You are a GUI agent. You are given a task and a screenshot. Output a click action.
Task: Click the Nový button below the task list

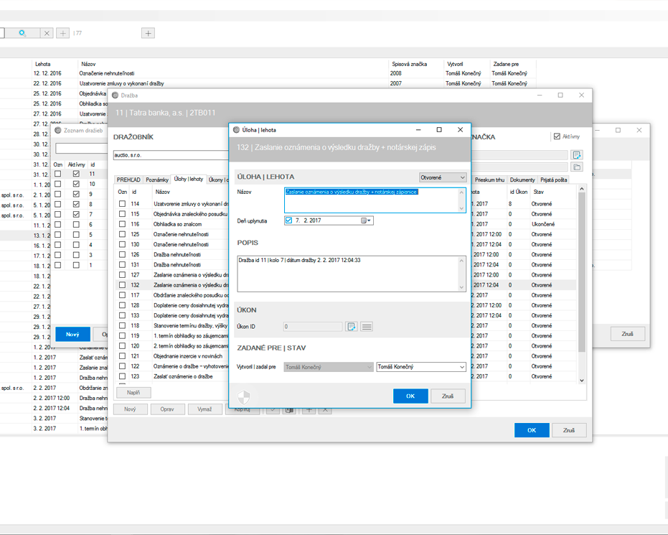(130, 409)
